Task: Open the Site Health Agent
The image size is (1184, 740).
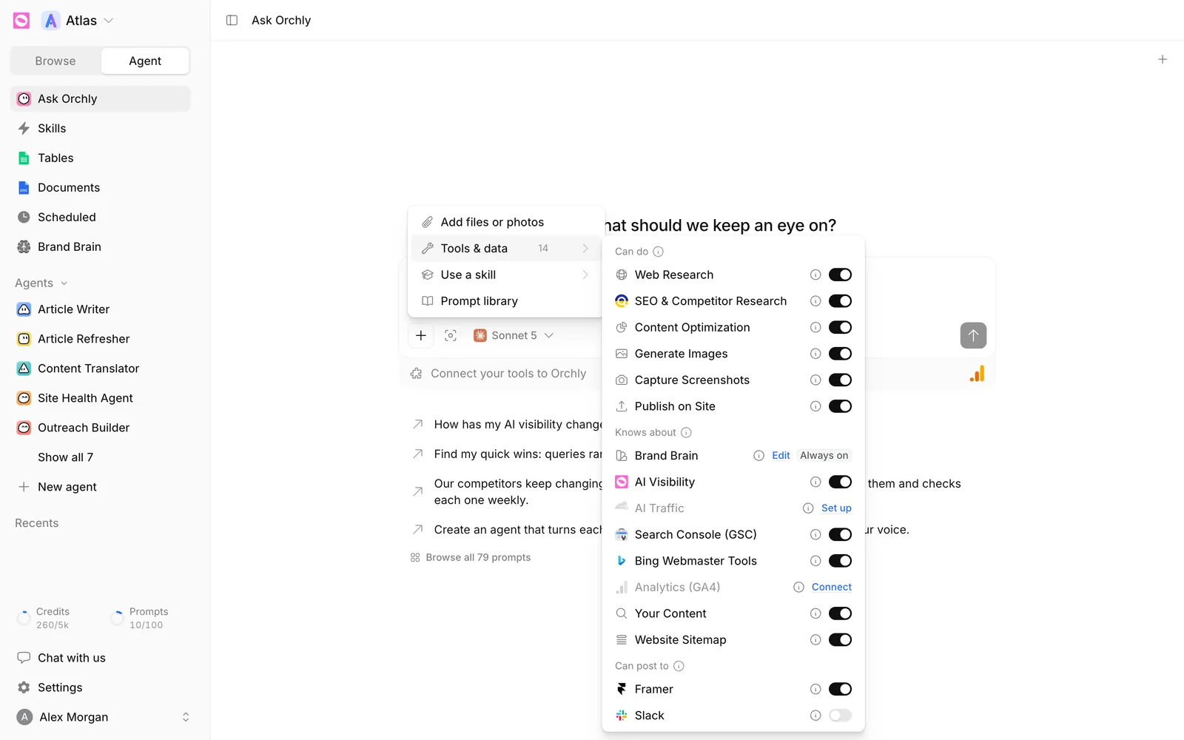Action: pos(101,398)
